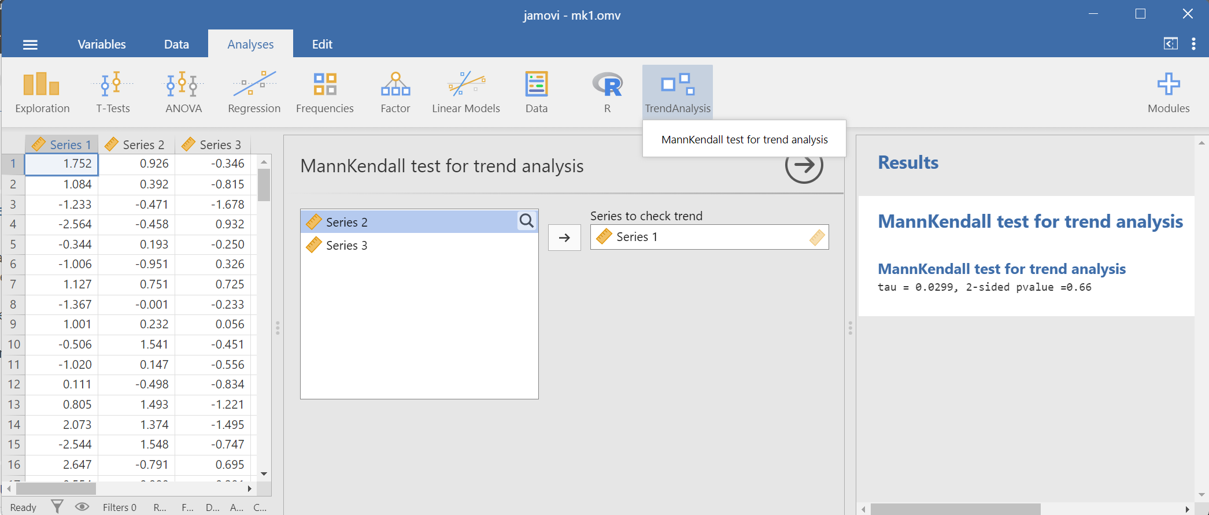Collapse analysis options with circled arrow
This screenshot has width=1209, height=515.
pos(804,166)
